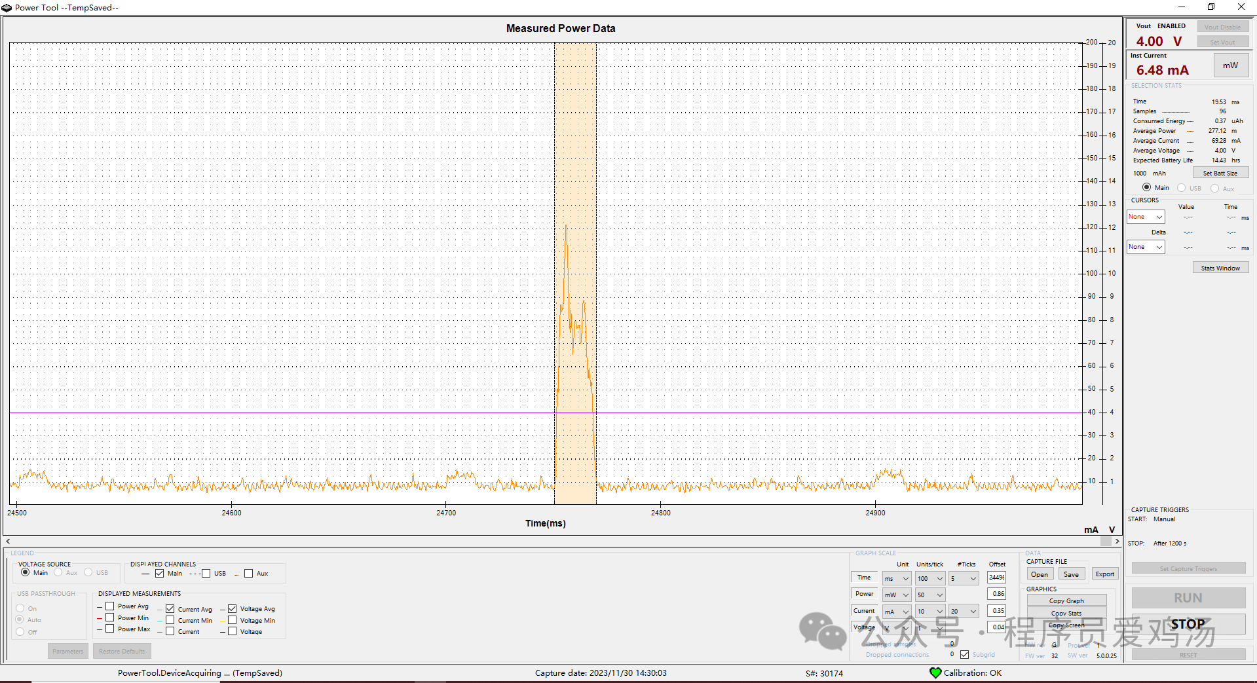Click Set Batt Size button
The width and height of the screenshot is (1257, 683).
click(1220, 173)
